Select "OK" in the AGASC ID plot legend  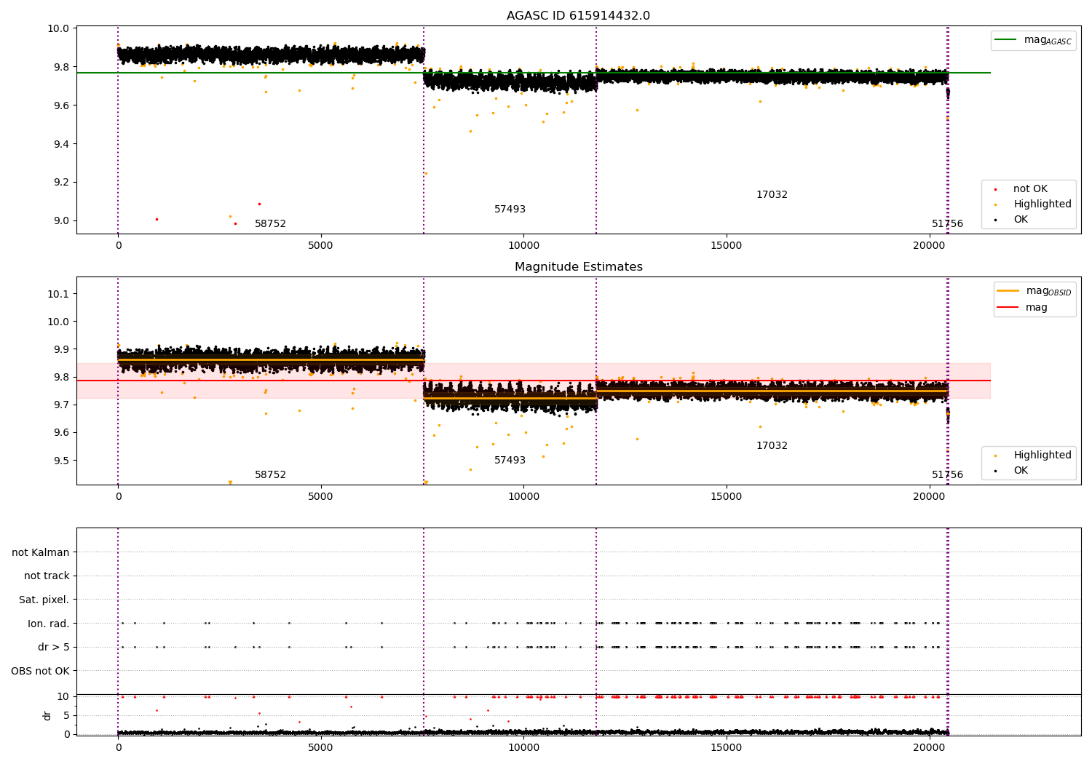click(1011, 220)
